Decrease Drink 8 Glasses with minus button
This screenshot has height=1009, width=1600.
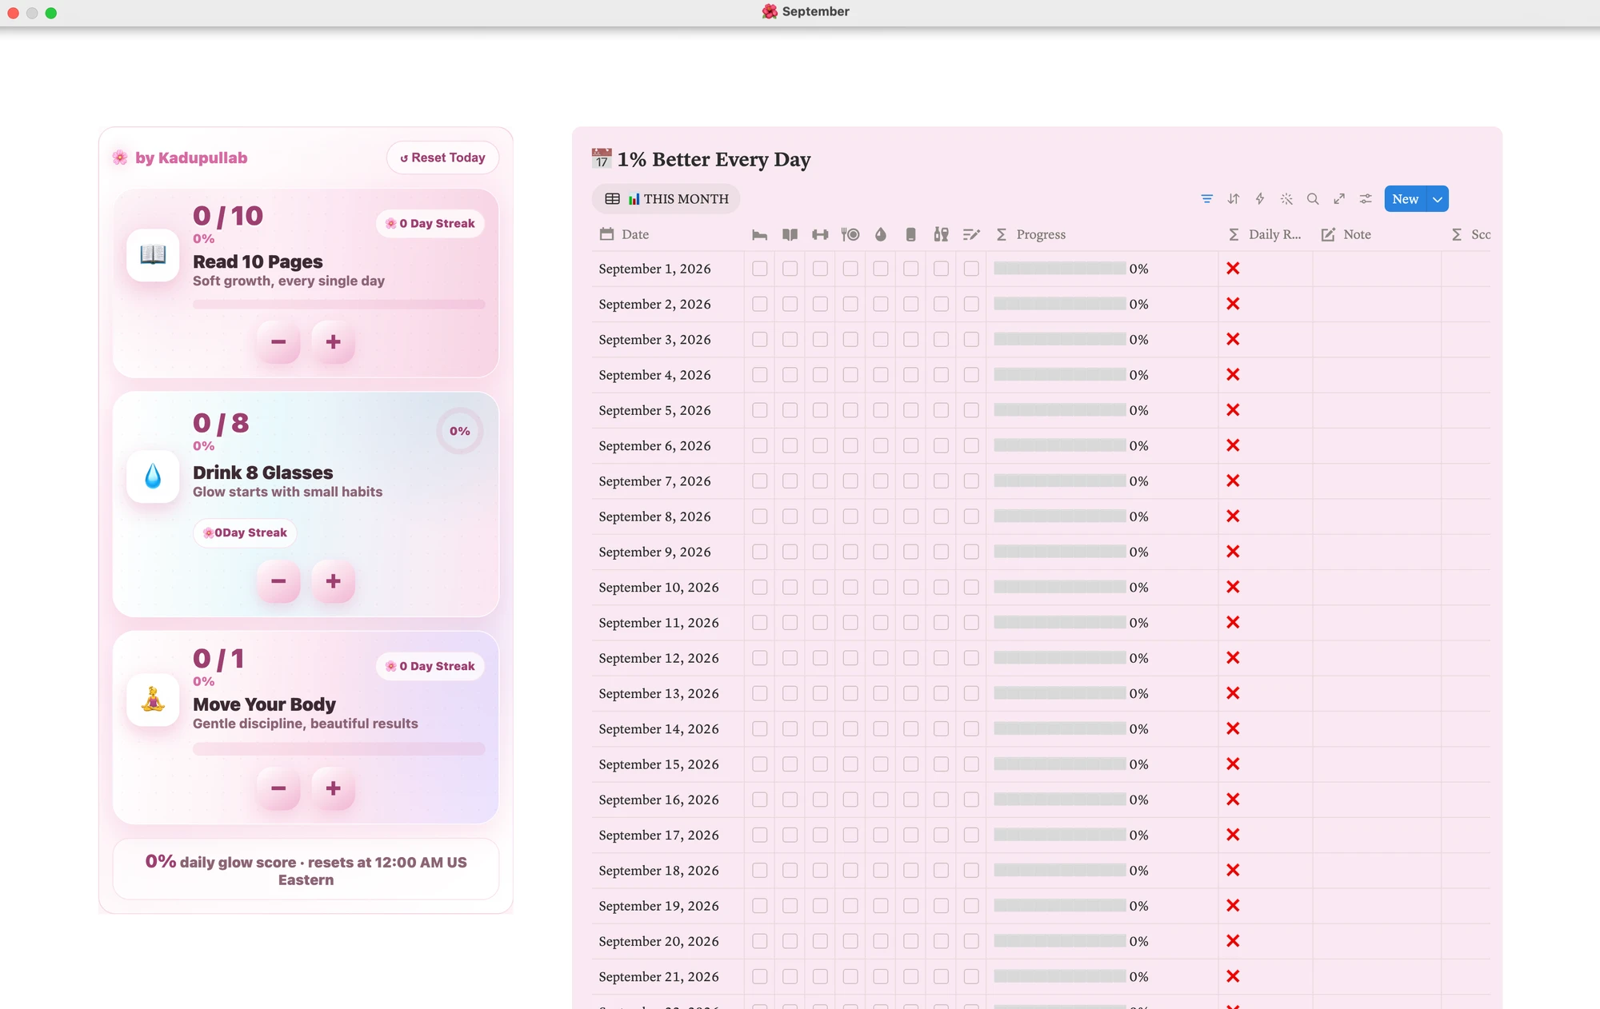(x=278, y=581)
